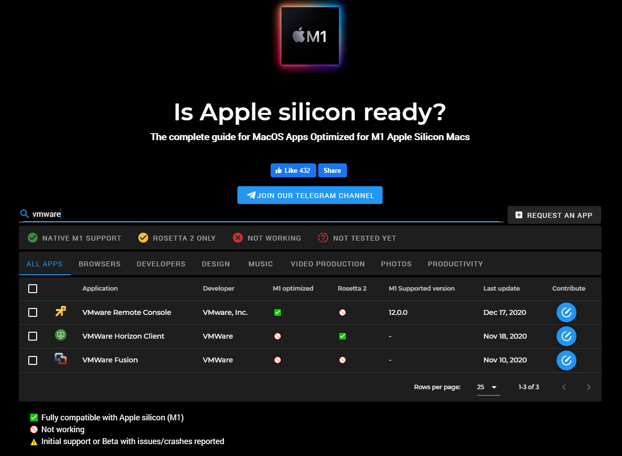The height and width of the screenshot is (456, 622).
Task: Click the 1-3 of 3 pagination text
Action: pyautogui.click(x=529, y=387)
